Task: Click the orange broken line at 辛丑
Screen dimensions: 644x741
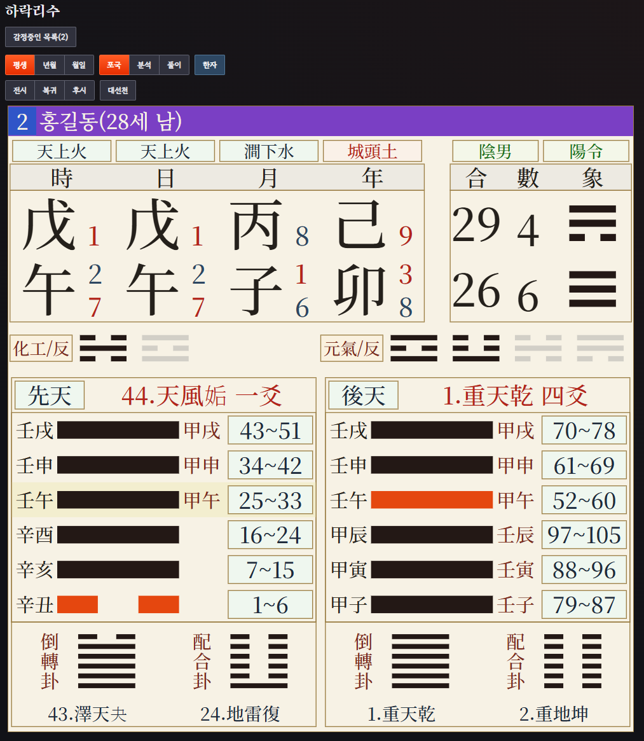Action: click(118, 604)
